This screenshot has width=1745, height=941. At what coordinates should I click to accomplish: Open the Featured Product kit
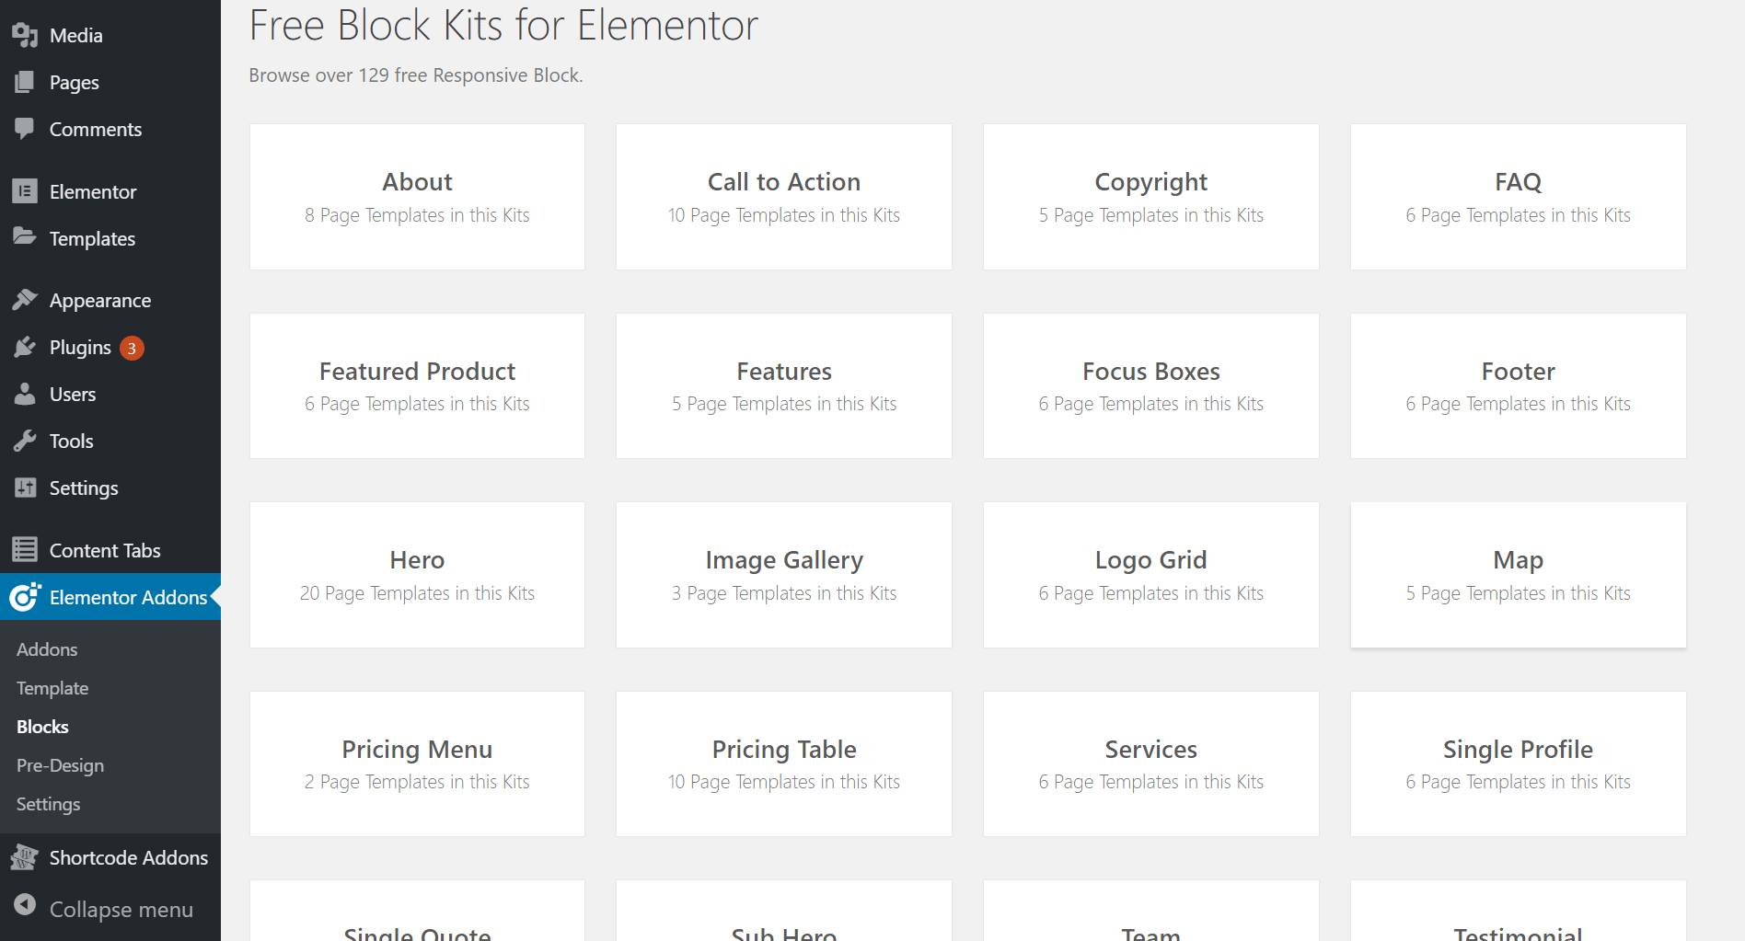(x=417, y=386)
